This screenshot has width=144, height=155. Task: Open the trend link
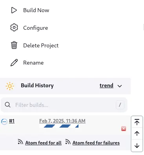click(x=106, y=86)
